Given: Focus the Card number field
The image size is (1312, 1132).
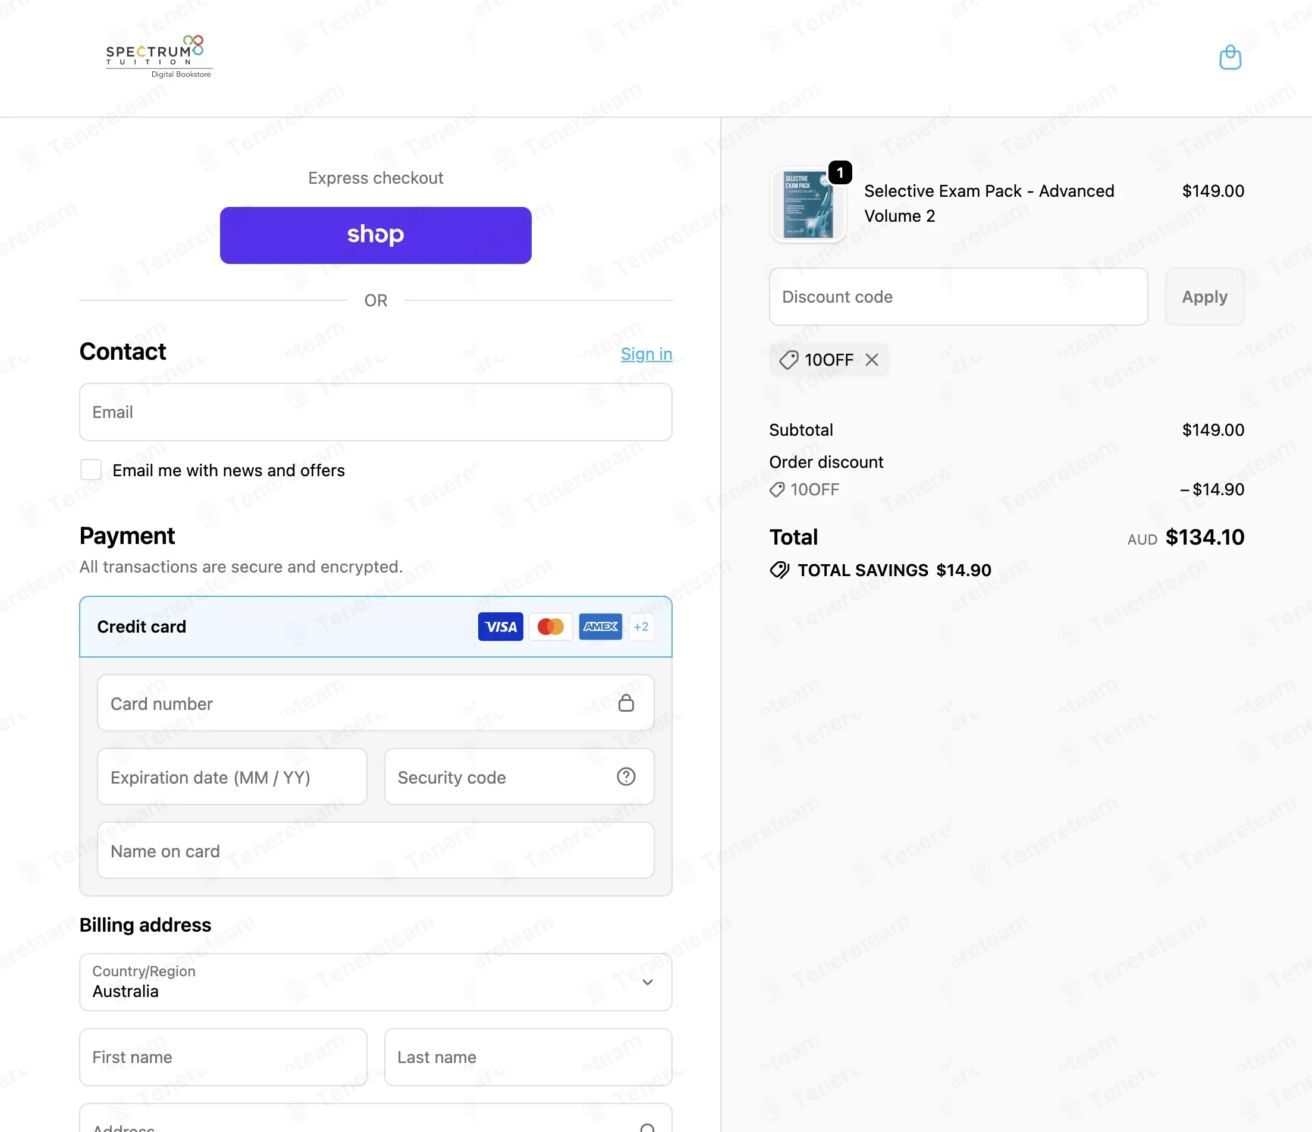Looking at the screenshot, I should tap(375, 703).
